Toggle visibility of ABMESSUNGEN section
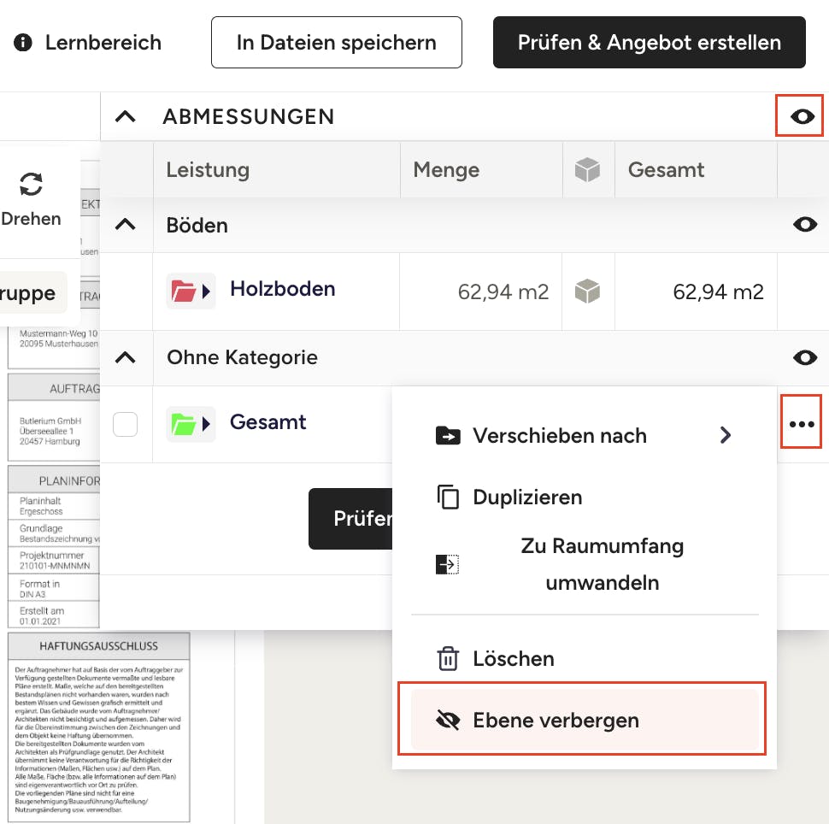Image resolution: width=829 pixels, height=824 pixels. (803, 116)
